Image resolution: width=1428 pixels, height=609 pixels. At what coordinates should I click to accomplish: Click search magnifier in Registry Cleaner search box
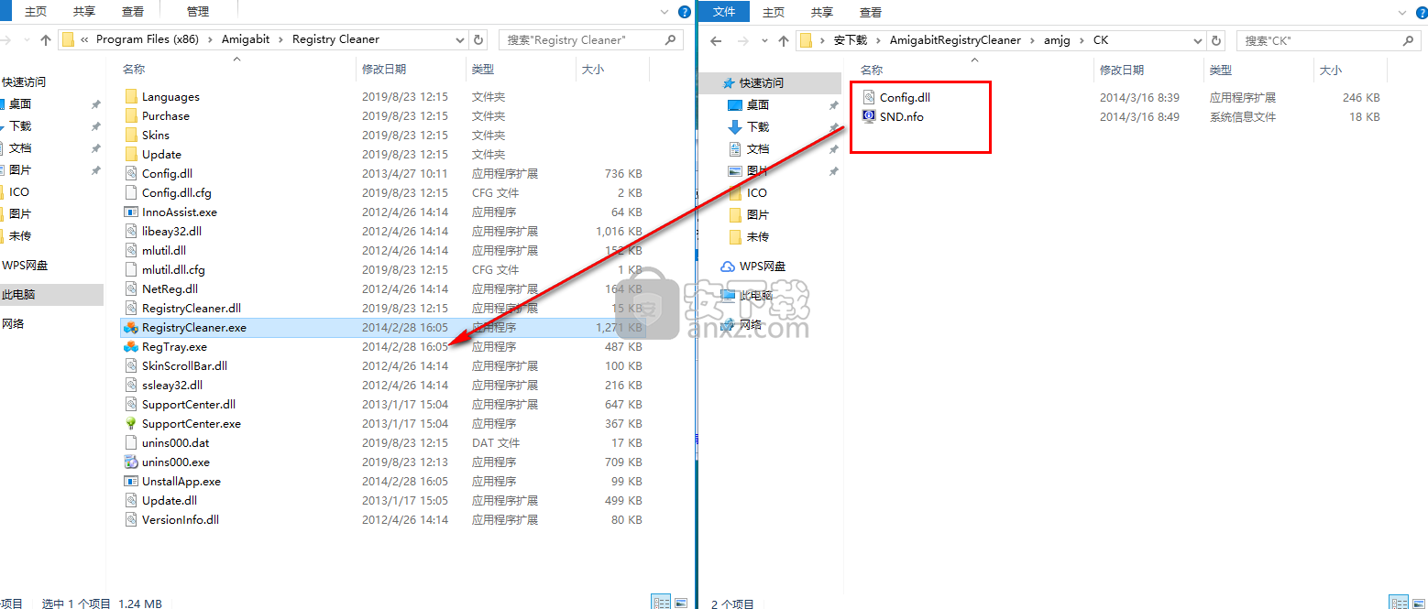(670, 39)
